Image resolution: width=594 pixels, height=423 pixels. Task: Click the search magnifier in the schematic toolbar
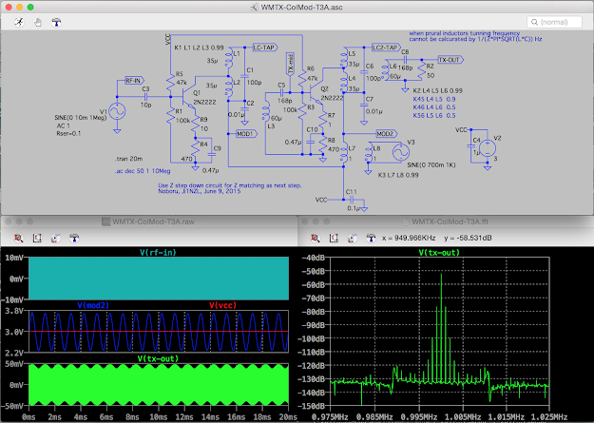click(x=534, y=23)
